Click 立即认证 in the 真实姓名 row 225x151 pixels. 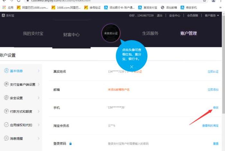pyautogui.click(x=213, y=72)
